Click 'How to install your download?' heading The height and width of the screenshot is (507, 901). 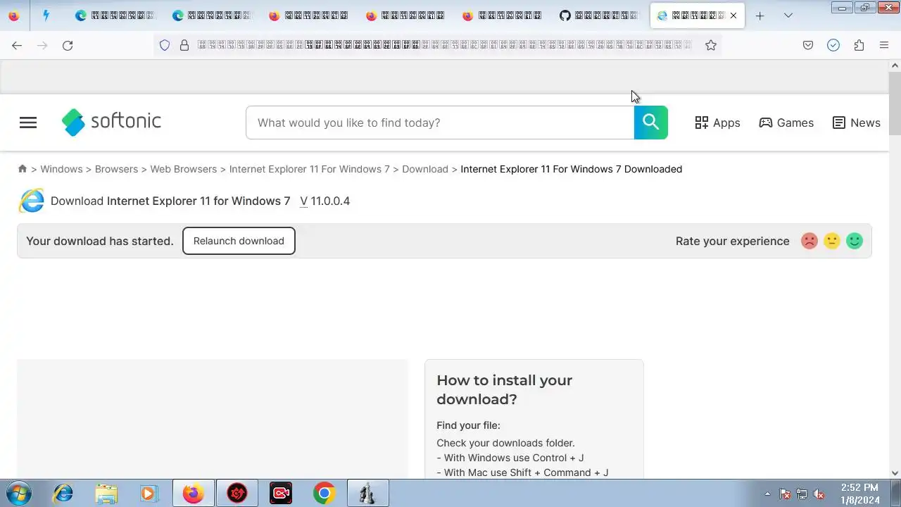click(504, 389)
